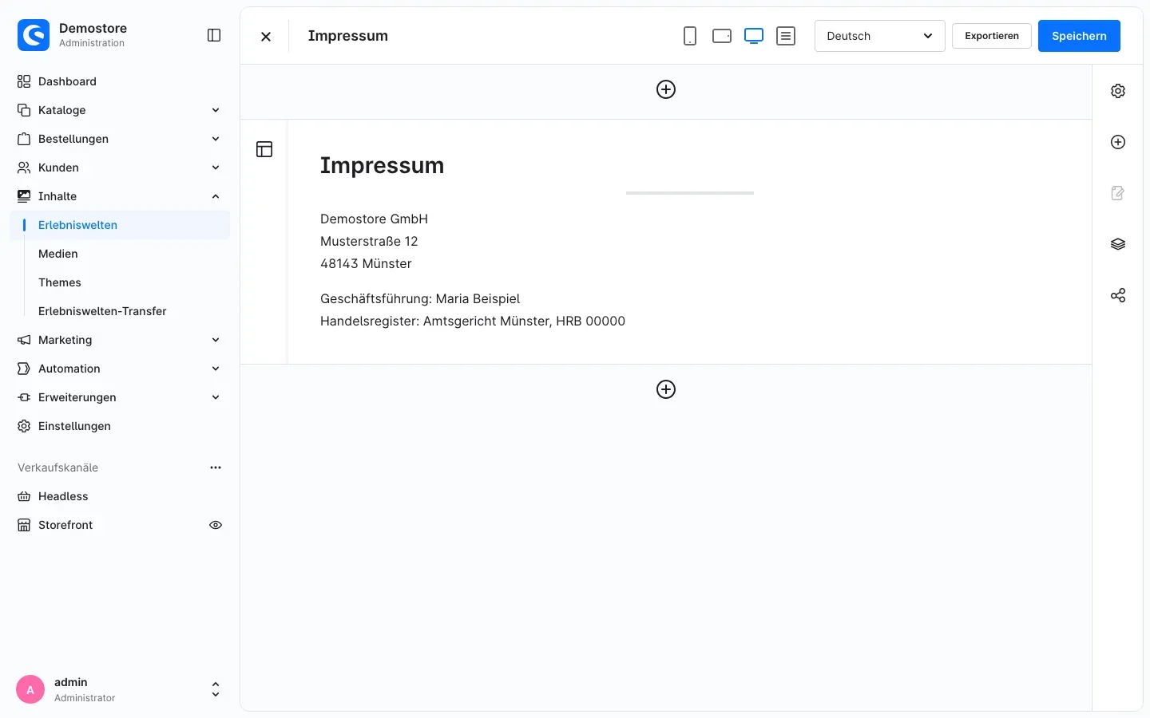Open the Themes submenu item
This screenshot has width=1150, height=718.
tap(120, 282)
